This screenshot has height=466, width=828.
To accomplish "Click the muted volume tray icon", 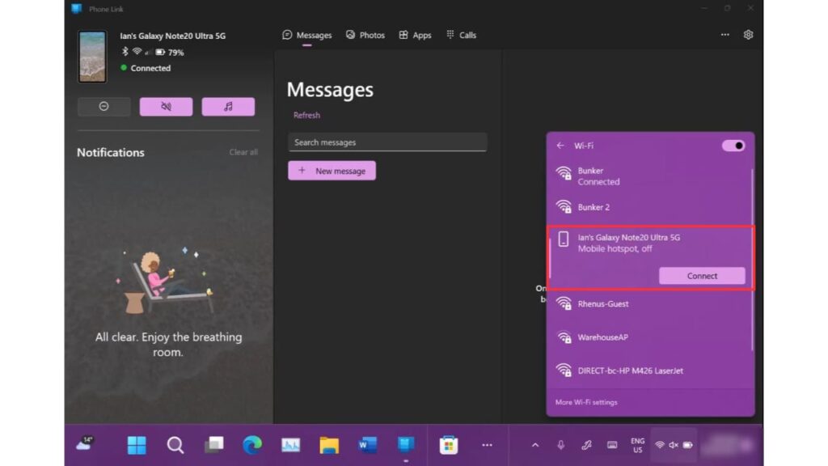I will point(674,445).
